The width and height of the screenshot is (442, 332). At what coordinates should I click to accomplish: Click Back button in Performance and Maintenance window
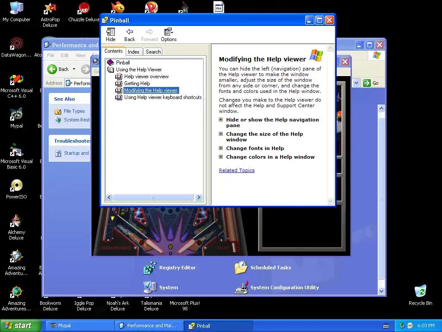pyautogui.click(x=58, y=69)
